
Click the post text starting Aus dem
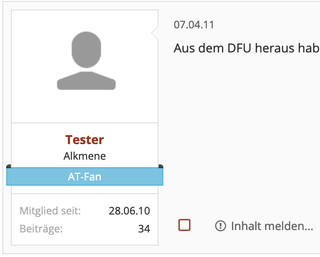coord(247,48)
